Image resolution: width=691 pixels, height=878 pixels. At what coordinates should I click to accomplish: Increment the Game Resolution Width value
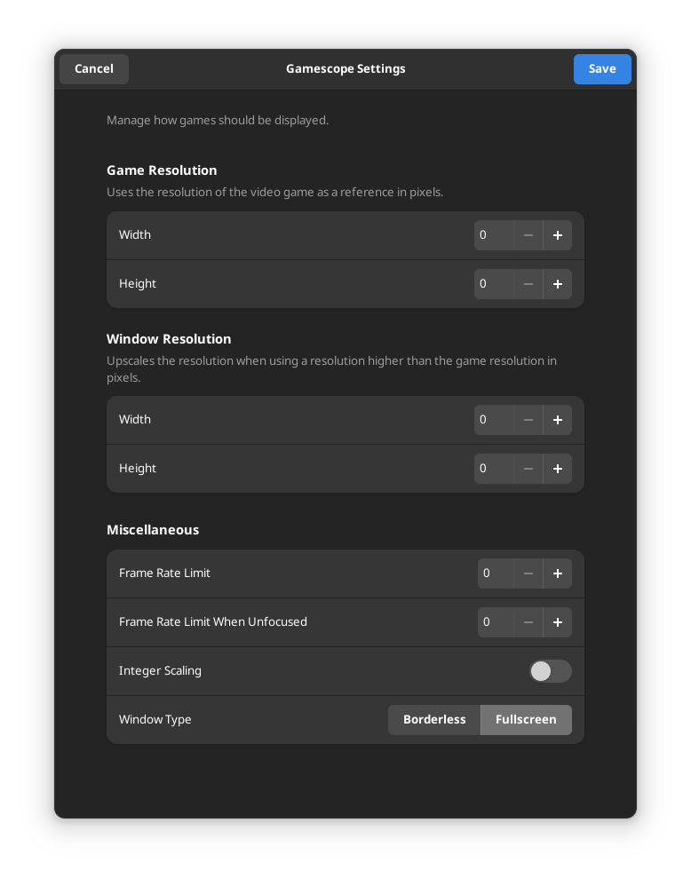click(557, 235)
